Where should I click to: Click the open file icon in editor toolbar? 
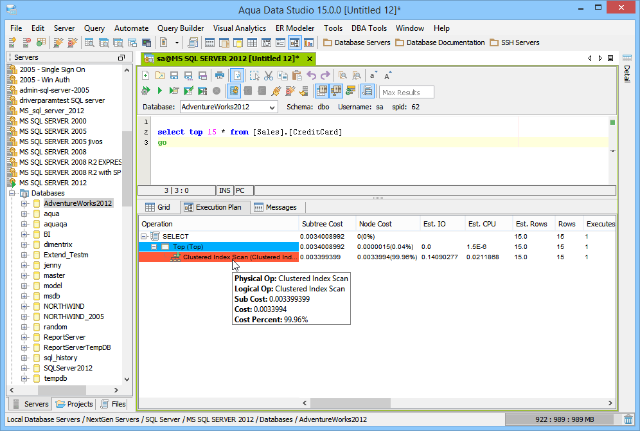(160, 75)
